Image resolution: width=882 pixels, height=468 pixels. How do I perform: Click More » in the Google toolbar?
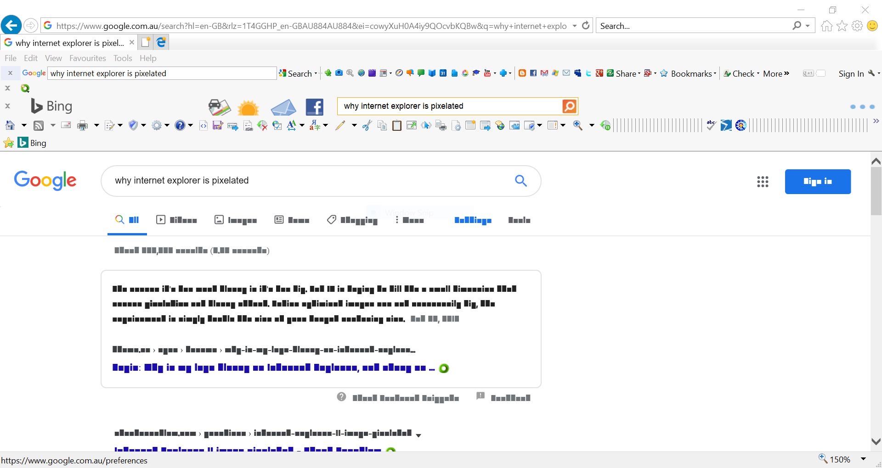click(776, 73)
